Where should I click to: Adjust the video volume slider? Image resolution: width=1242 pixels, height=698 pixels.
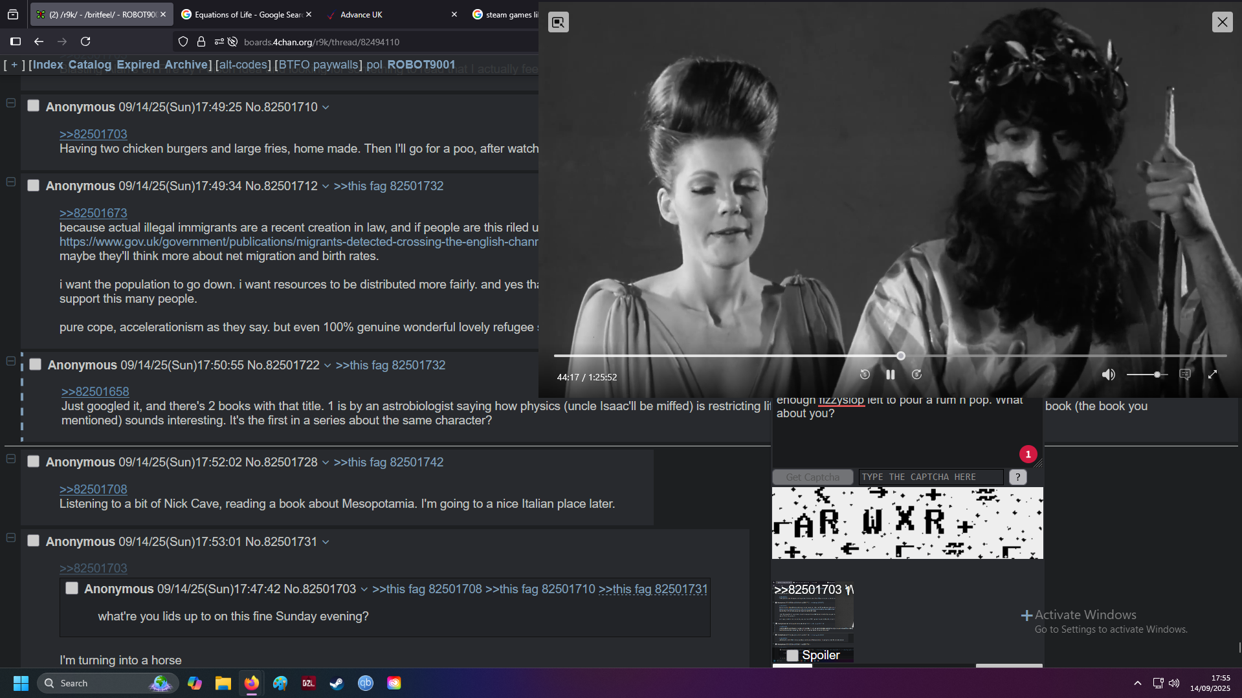tap(1146, 375)
